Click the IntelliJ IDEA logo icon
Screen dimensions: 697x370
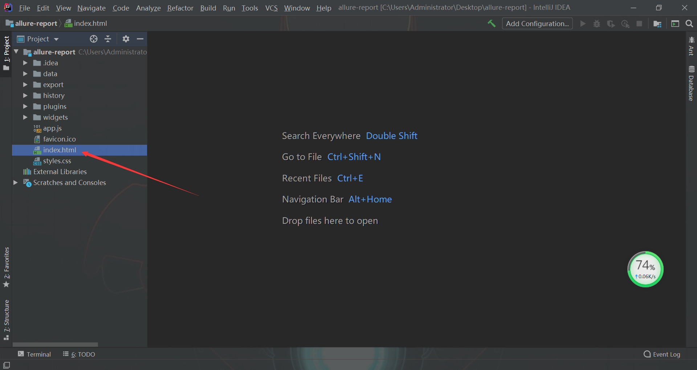pos(8,8)
